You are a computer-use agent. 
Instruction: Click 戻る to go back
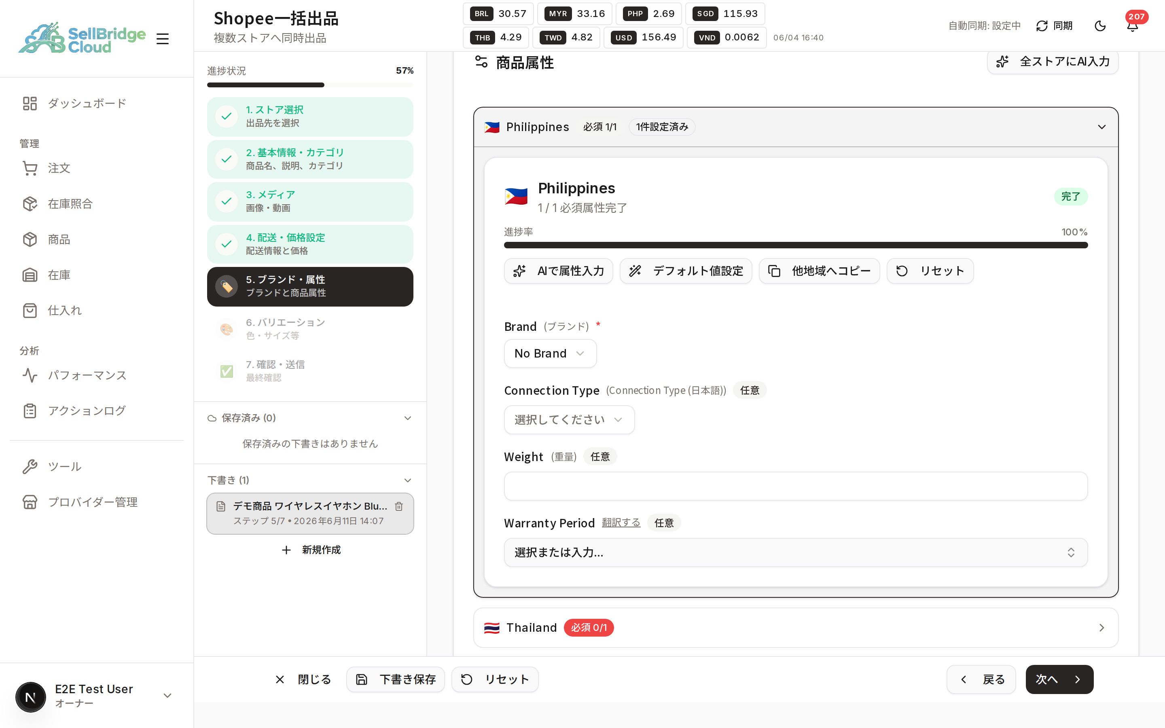(981, 679)
